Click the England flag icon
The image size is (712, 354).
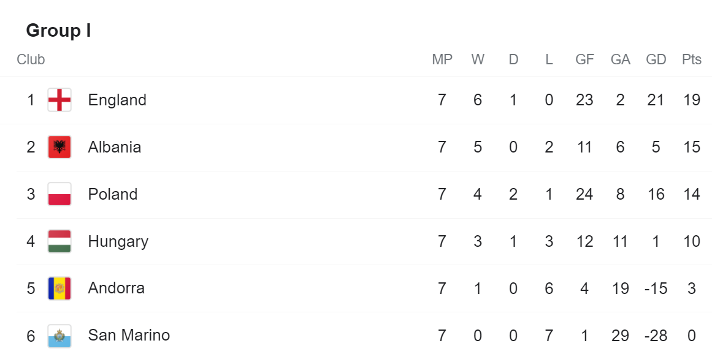pyautogui.click(x=59, y=100)
